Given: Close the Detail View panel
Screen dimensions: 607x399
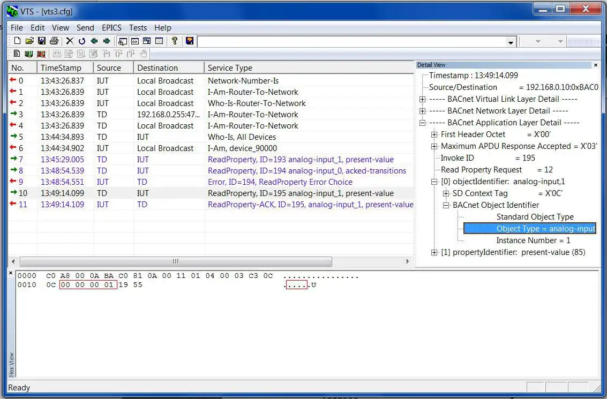Looking at the screenshot, I should pyautogui.click(x=595, y=65).
